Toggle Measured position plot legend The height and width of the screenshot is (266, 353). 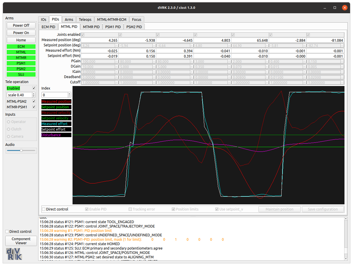(x=56, y=102)
